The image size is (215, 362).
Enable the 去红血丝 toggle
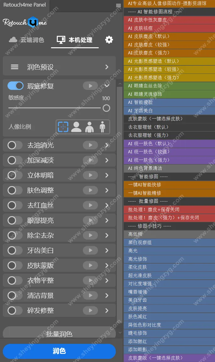pos(15,205)
